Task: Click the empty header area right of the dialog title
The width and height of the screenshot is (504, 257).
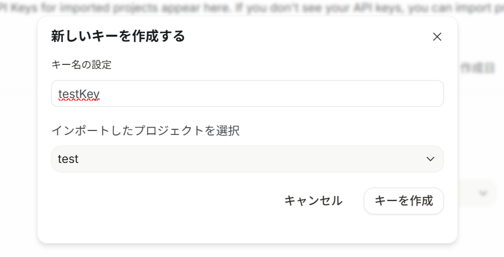Action: pyautogui.click(x=309, y=36)
